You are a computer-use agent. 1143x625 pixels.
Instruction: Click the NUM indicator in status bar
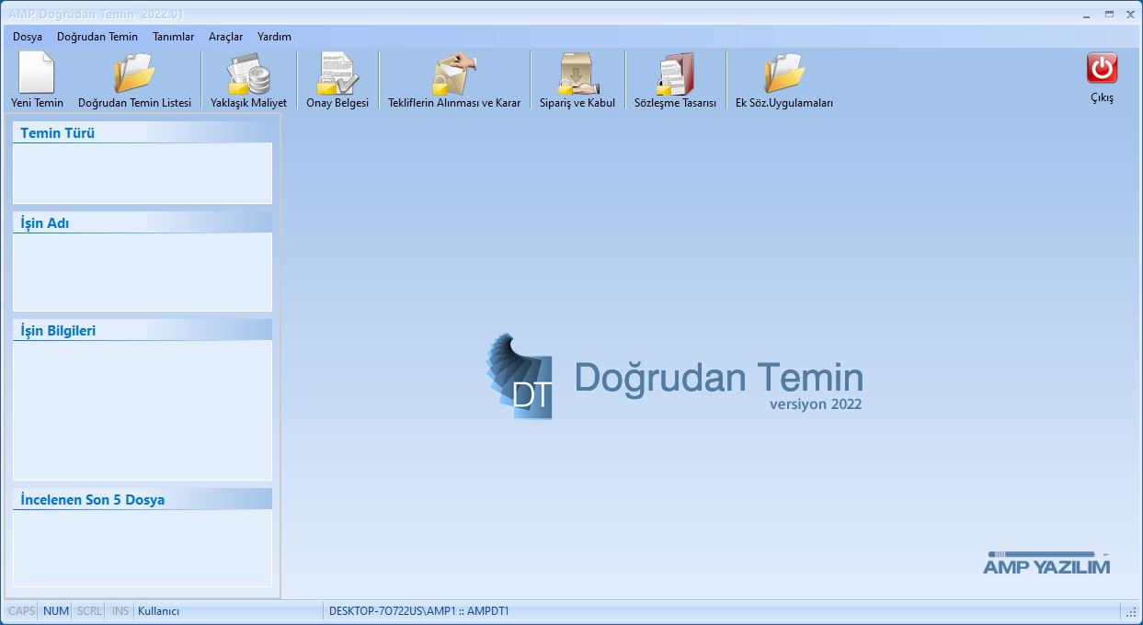[56, 611]
